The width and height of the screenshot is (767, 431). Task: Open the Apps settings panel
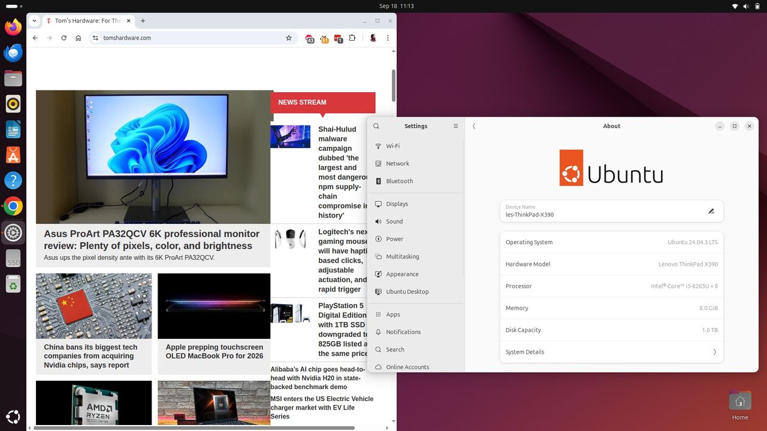pyautogui.click(x=416, y=314)
